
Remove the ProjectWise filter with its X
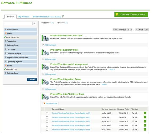tap(52, 23)
